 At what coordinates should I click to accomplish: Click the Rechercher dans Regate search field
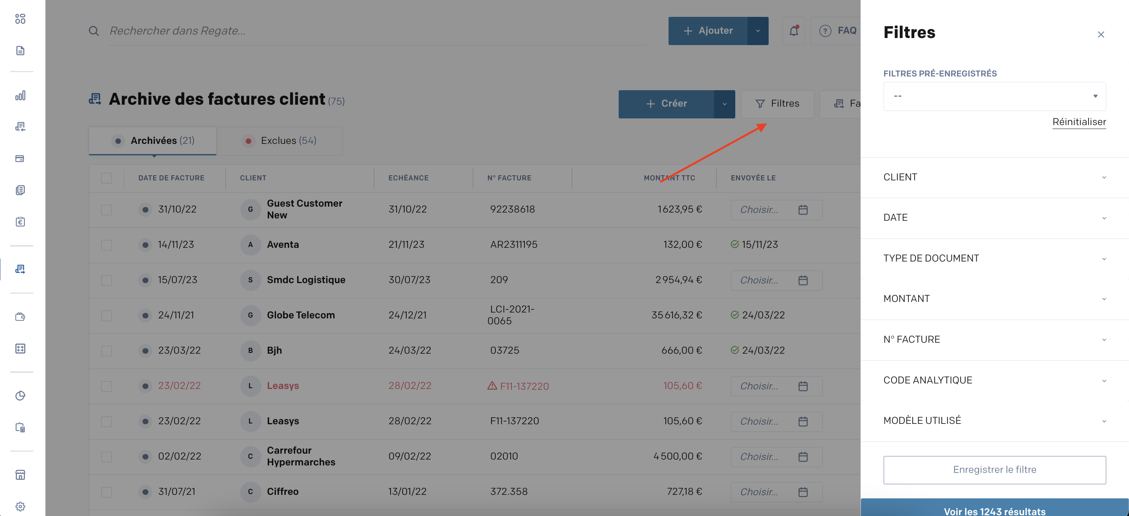[376, 31]
